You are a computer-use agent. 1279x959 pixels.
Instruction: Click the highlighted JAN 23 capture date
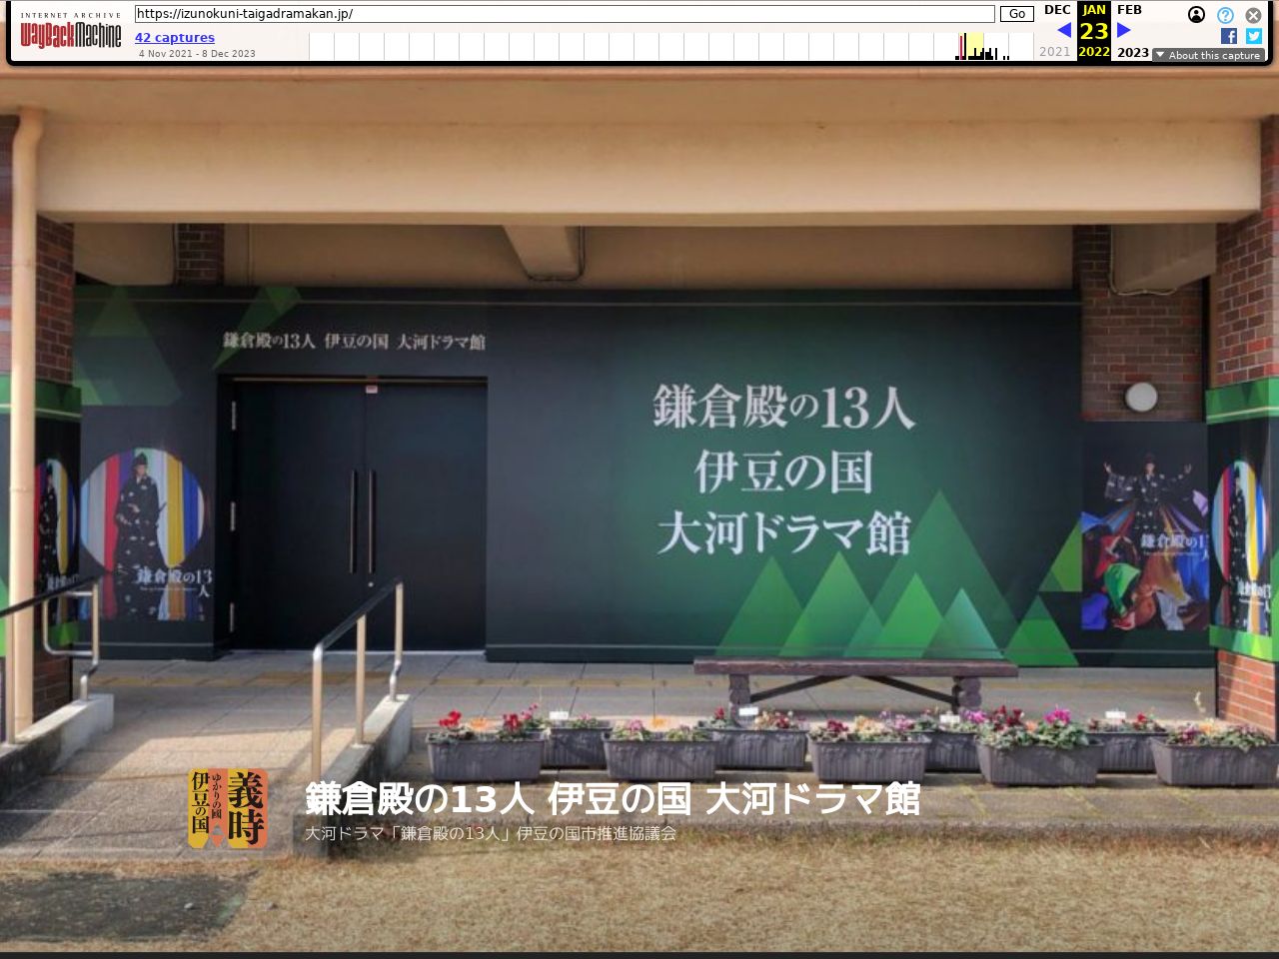coord(1094,30)
